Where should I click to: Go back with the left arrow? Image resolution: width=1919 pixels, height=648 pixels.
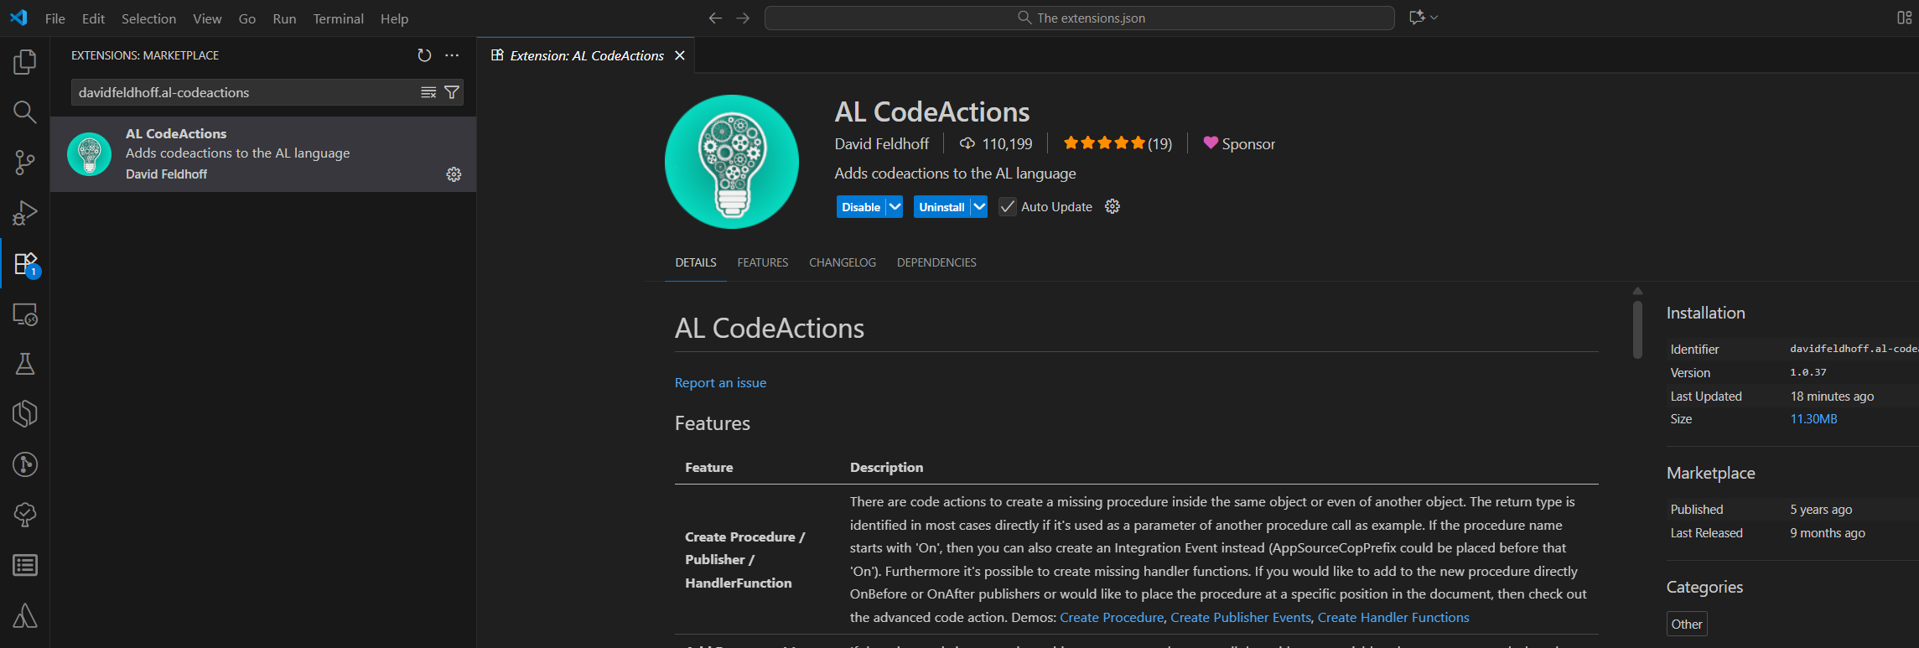click(x=715, y=18)
